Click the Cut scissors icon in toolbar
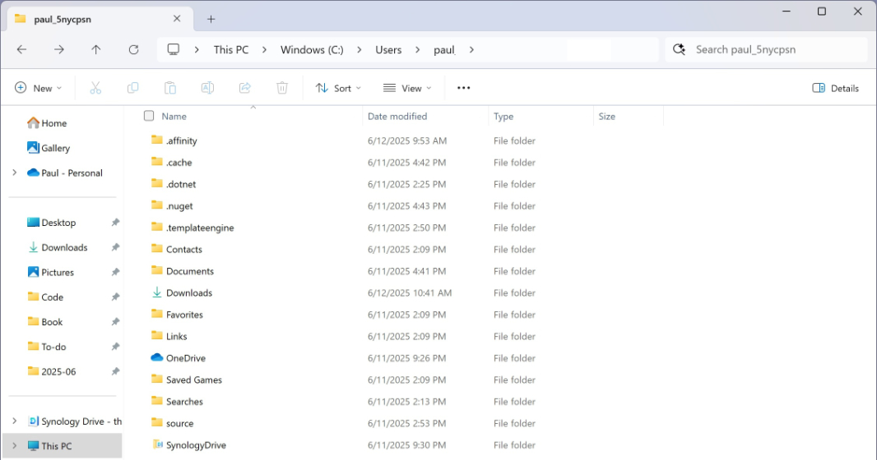 point(95,88)
